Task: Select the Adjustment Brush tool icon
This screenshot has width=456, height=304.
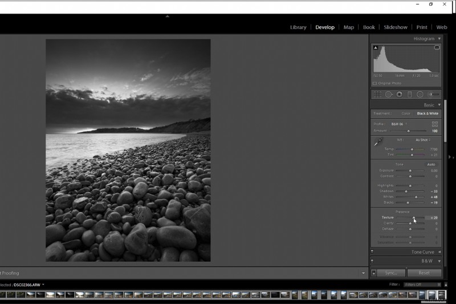Action: point(433,94)
